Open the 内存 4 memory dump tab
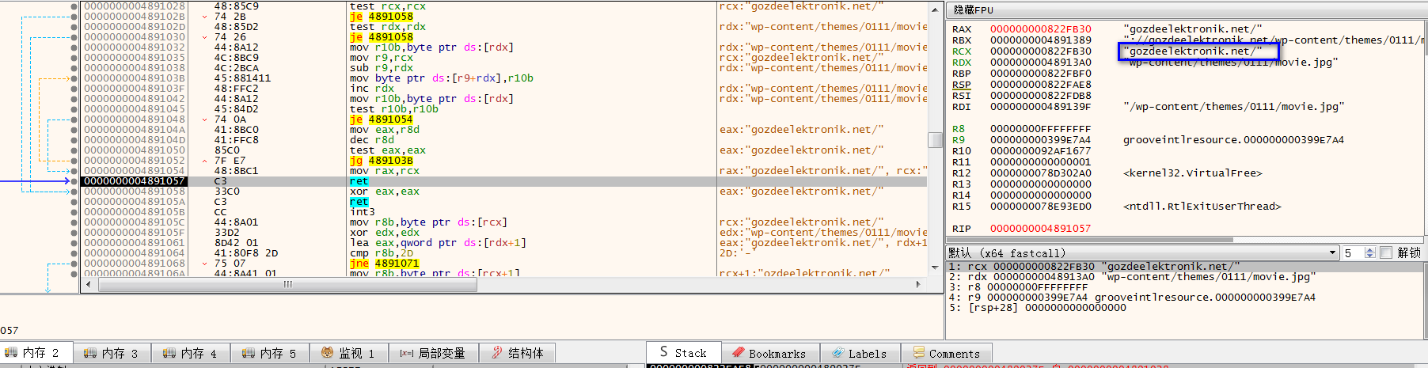 pyautogui.click(x=191, y=353)
